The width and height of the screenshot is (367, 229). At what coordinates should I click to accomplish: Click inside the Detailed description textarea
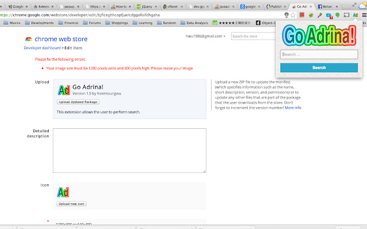point(130,151)
